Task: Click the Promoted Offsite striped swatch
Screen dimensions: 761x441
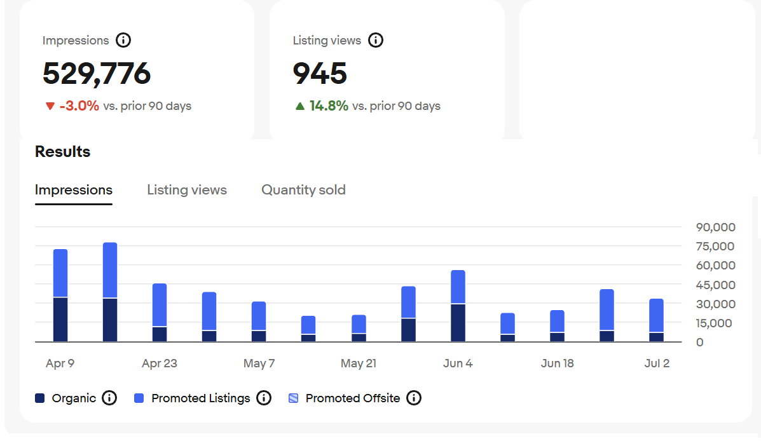Action: (294, 398)
